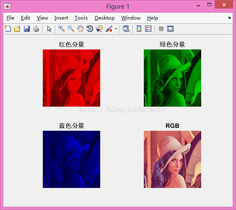Viewport: 236px width, 210px height.
Task: Click the MATLAB logo in the title bar
Action: tap(7, 6)
